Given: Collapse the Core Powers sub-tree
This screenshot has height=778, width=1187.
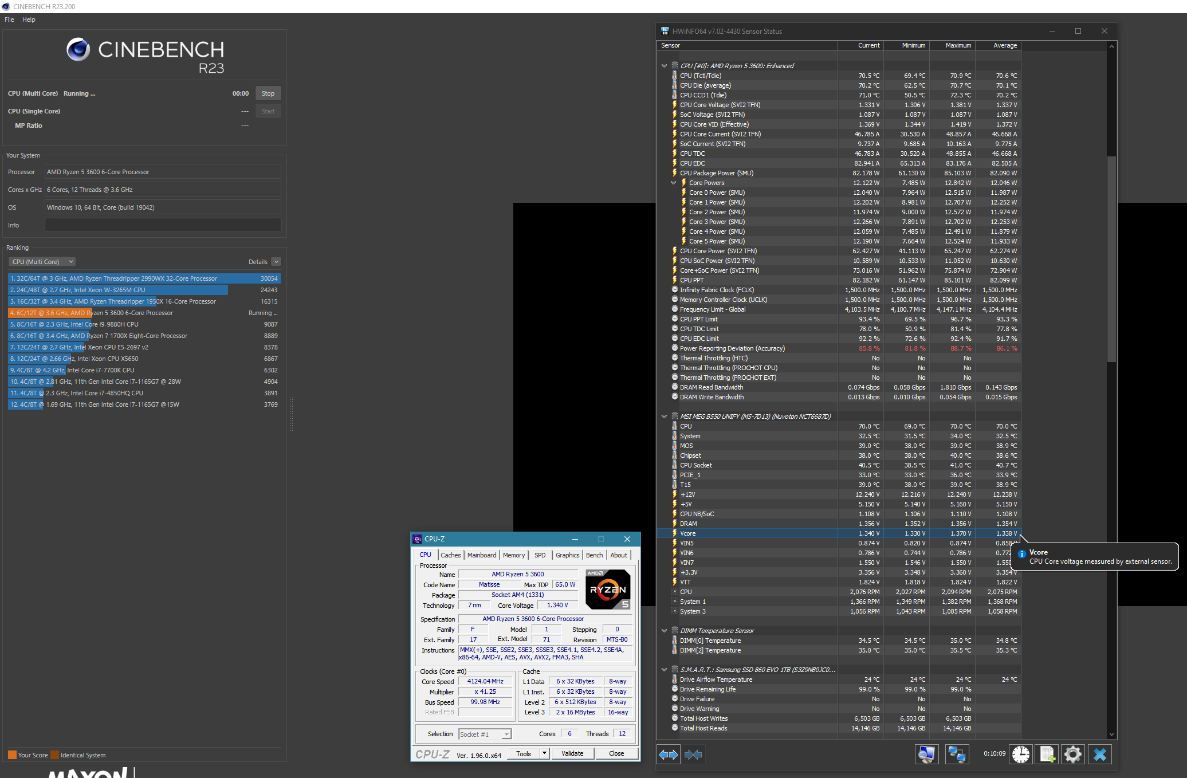Looking at the screenshot, I should tap(674, 183).
